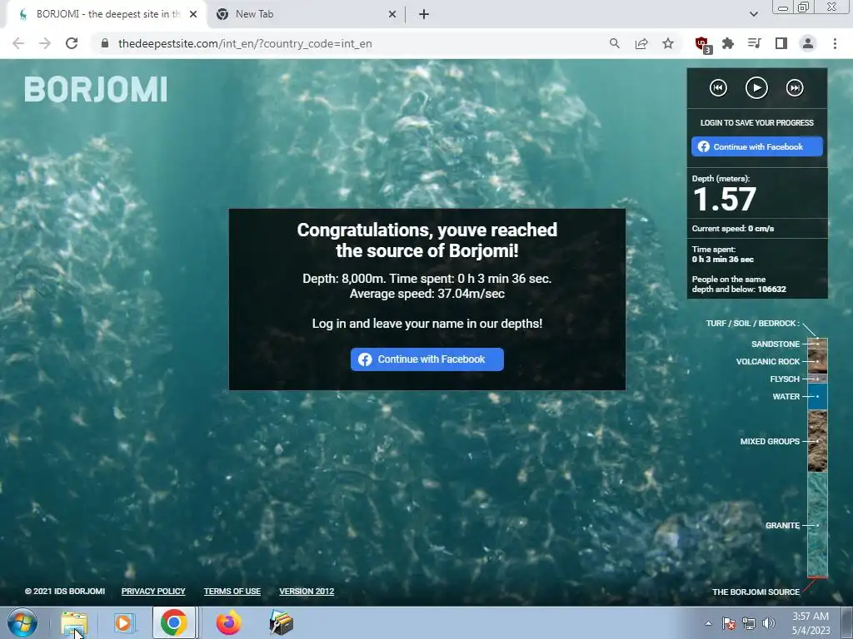Click the Action Center flag icon
The width and height of the screenshot is (853, 639).
coord(729,623)
